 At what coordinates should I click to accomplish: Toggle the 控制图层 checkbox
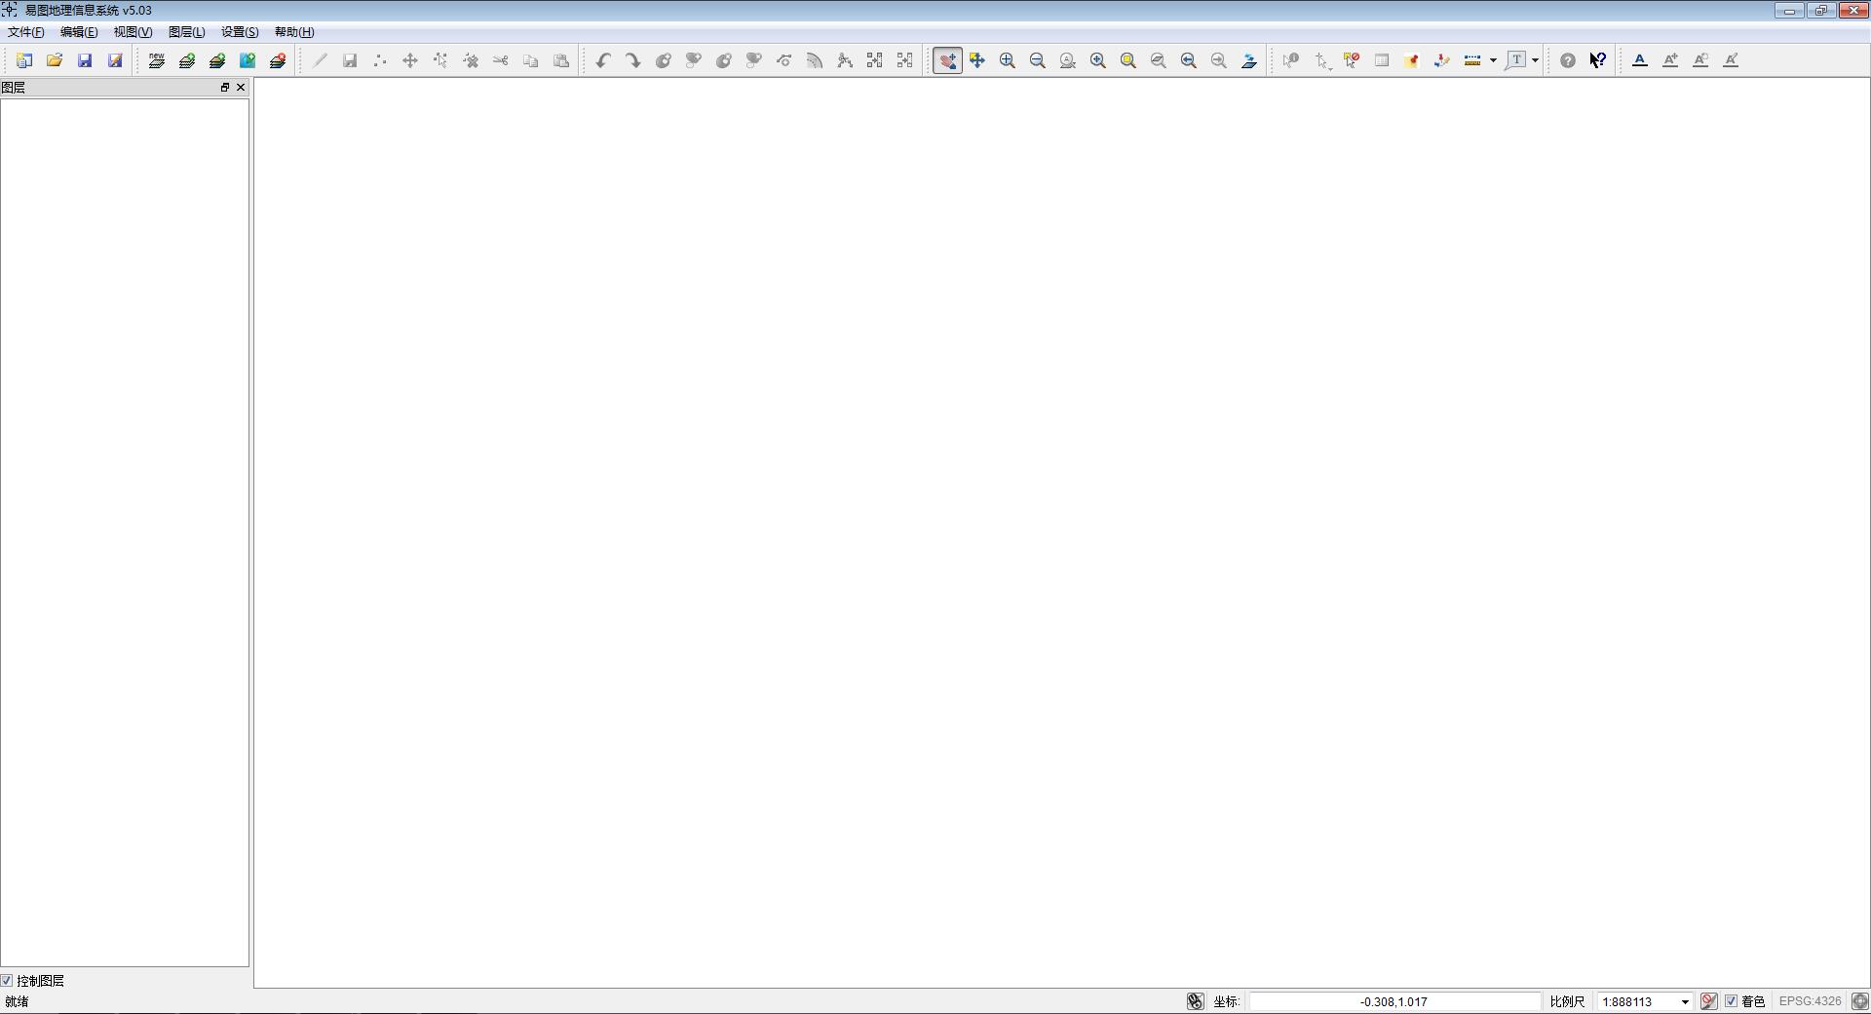(x=7, y=981)
